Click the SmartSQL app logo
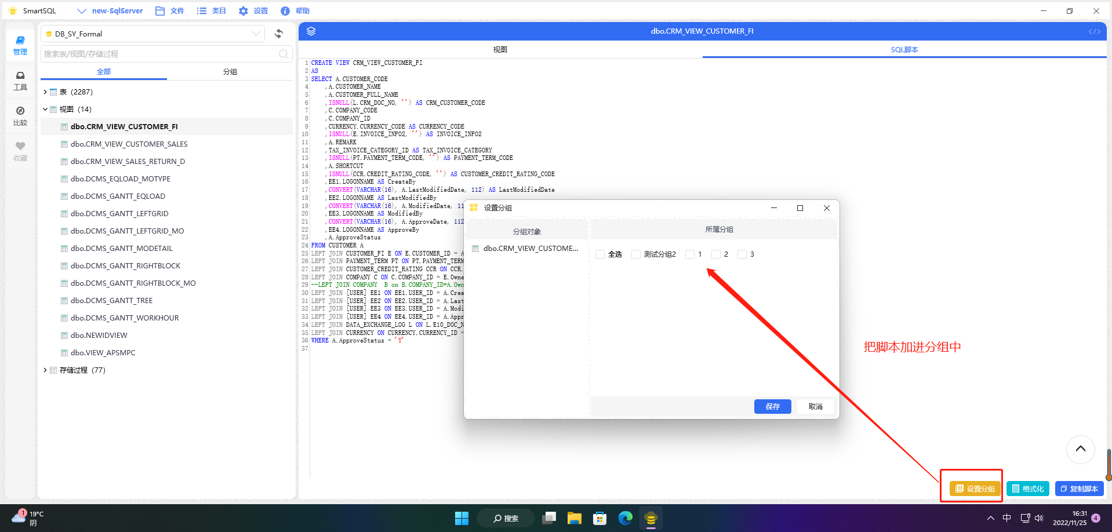This screenshot has width=1112, height=532. point(13,11)
